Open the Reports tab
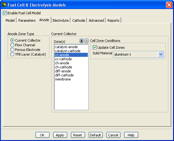This screenshot has width=174, height=141. click(113, 20)
